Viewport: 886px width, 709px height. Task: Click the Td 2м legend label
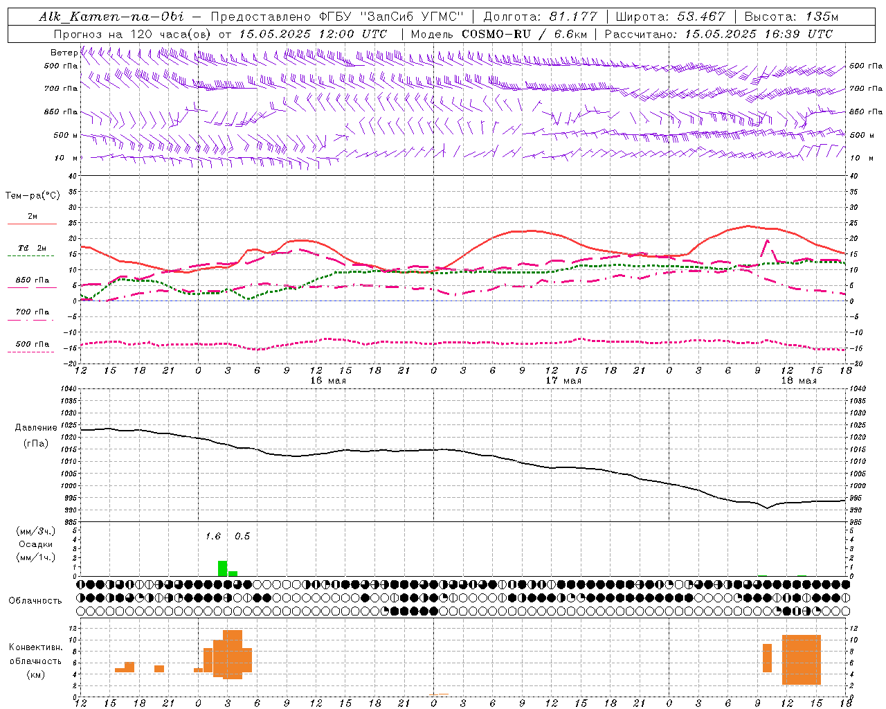click(33, 248)
